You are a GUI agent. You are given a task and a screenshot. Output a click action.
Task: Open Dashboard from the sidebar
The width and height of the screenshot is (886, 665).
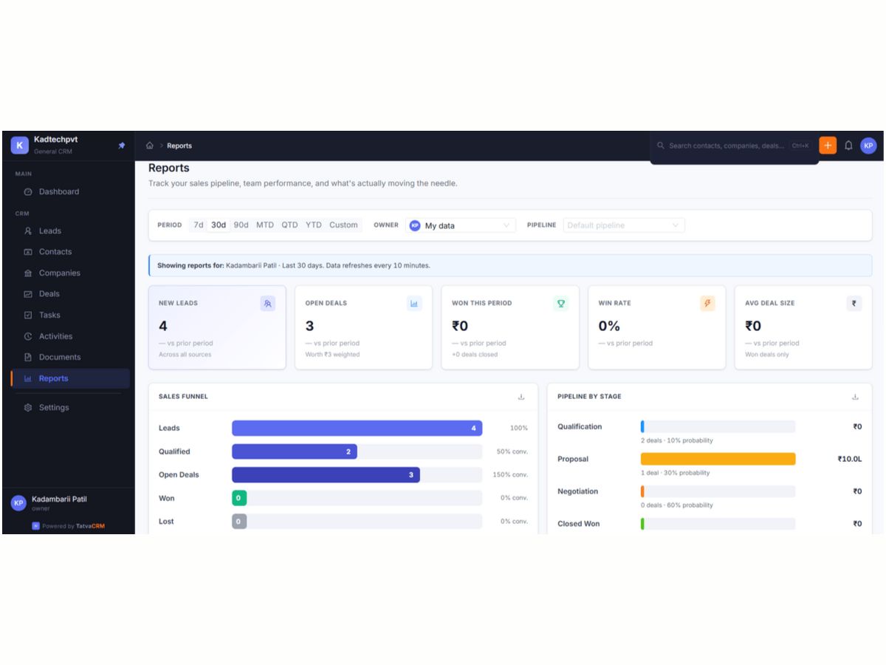71,191
